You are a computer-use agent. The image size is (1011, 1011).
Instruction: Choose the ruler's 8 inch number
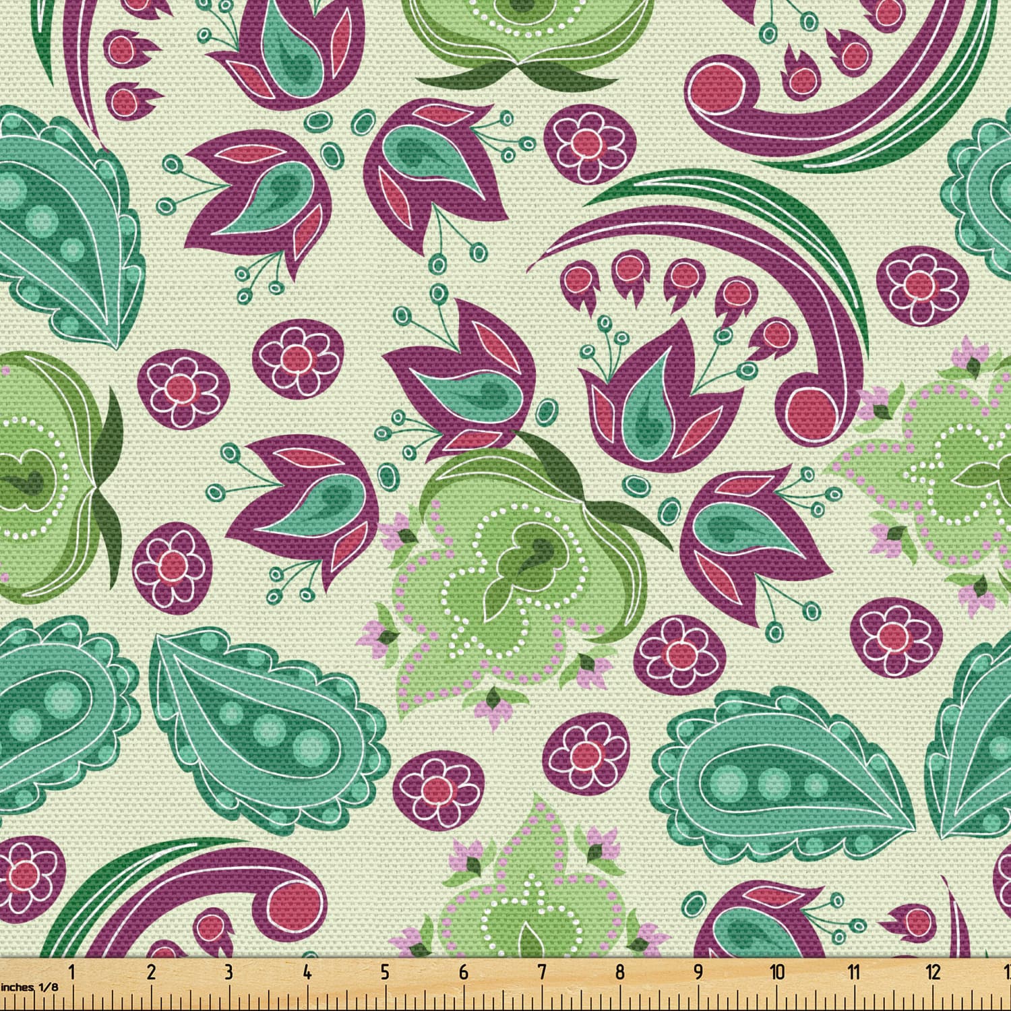pos(620,972)
